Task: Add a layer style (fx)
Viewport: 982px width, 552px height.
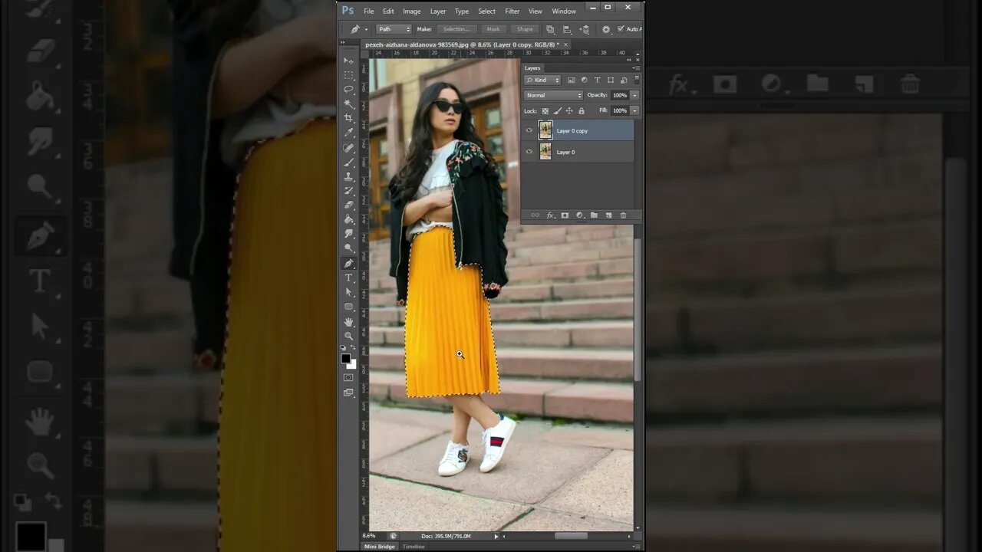Action: click(550, 215)
